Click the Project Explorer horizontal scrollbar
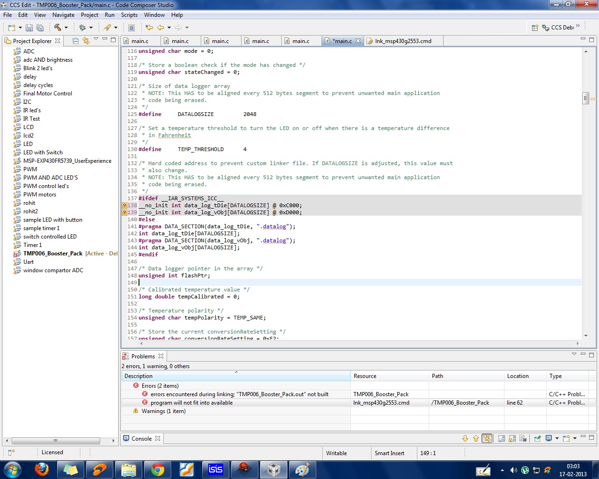Image resolution: width=599 pixels, height=479 pixels. [x=56, y=441]
